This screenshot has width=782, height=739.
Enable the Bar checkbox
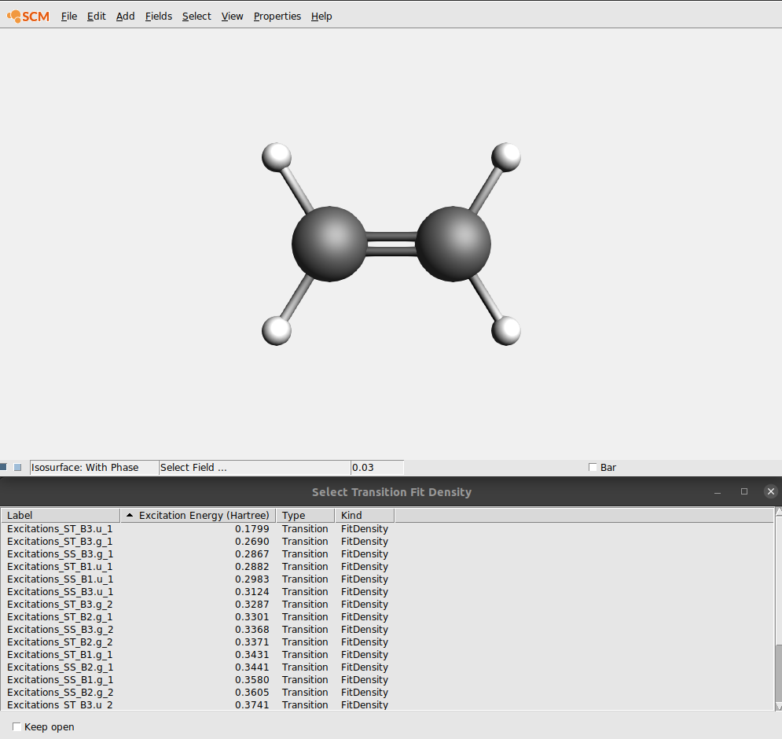point(592,466)
